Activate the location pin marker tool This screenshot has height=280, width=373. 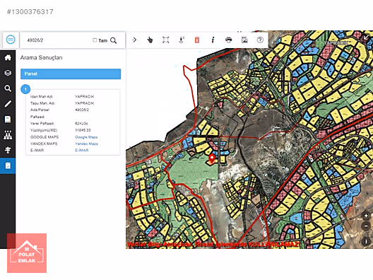[182, 40]
